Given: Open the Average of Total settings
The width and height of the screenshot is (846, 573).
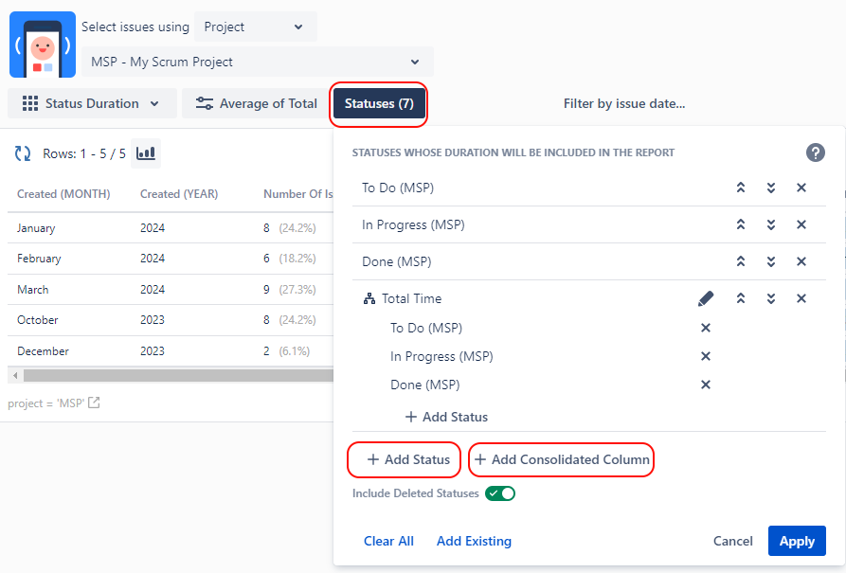Looking at the screenshot, I should (256, 103).
